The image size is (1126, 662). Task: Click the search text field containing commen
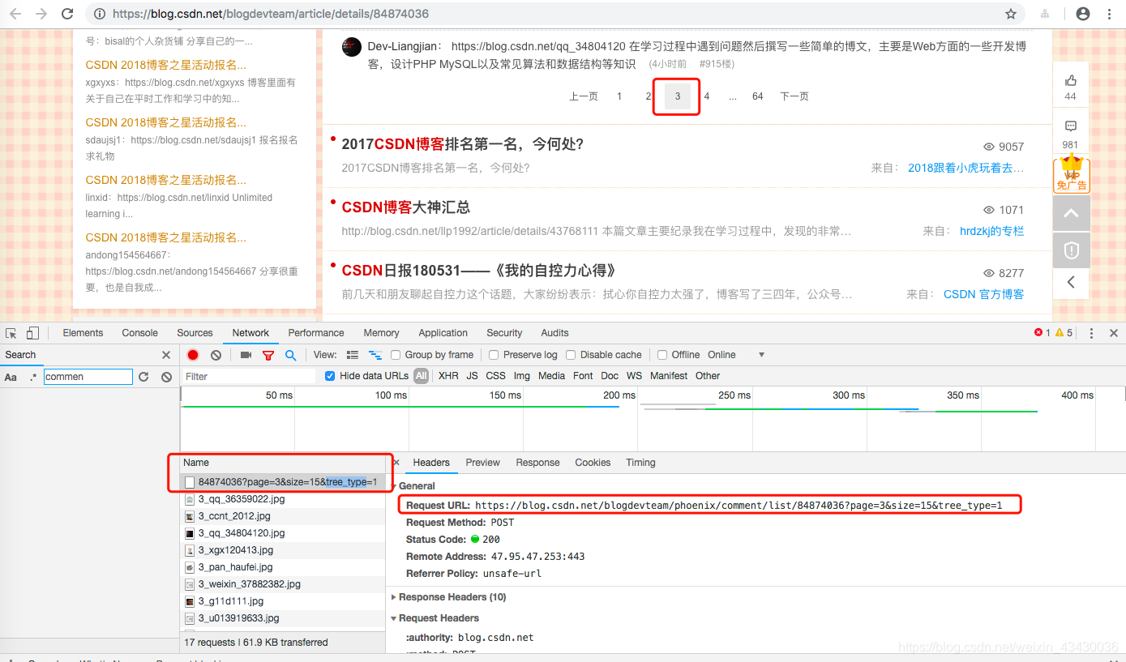(x=88, y=377)
